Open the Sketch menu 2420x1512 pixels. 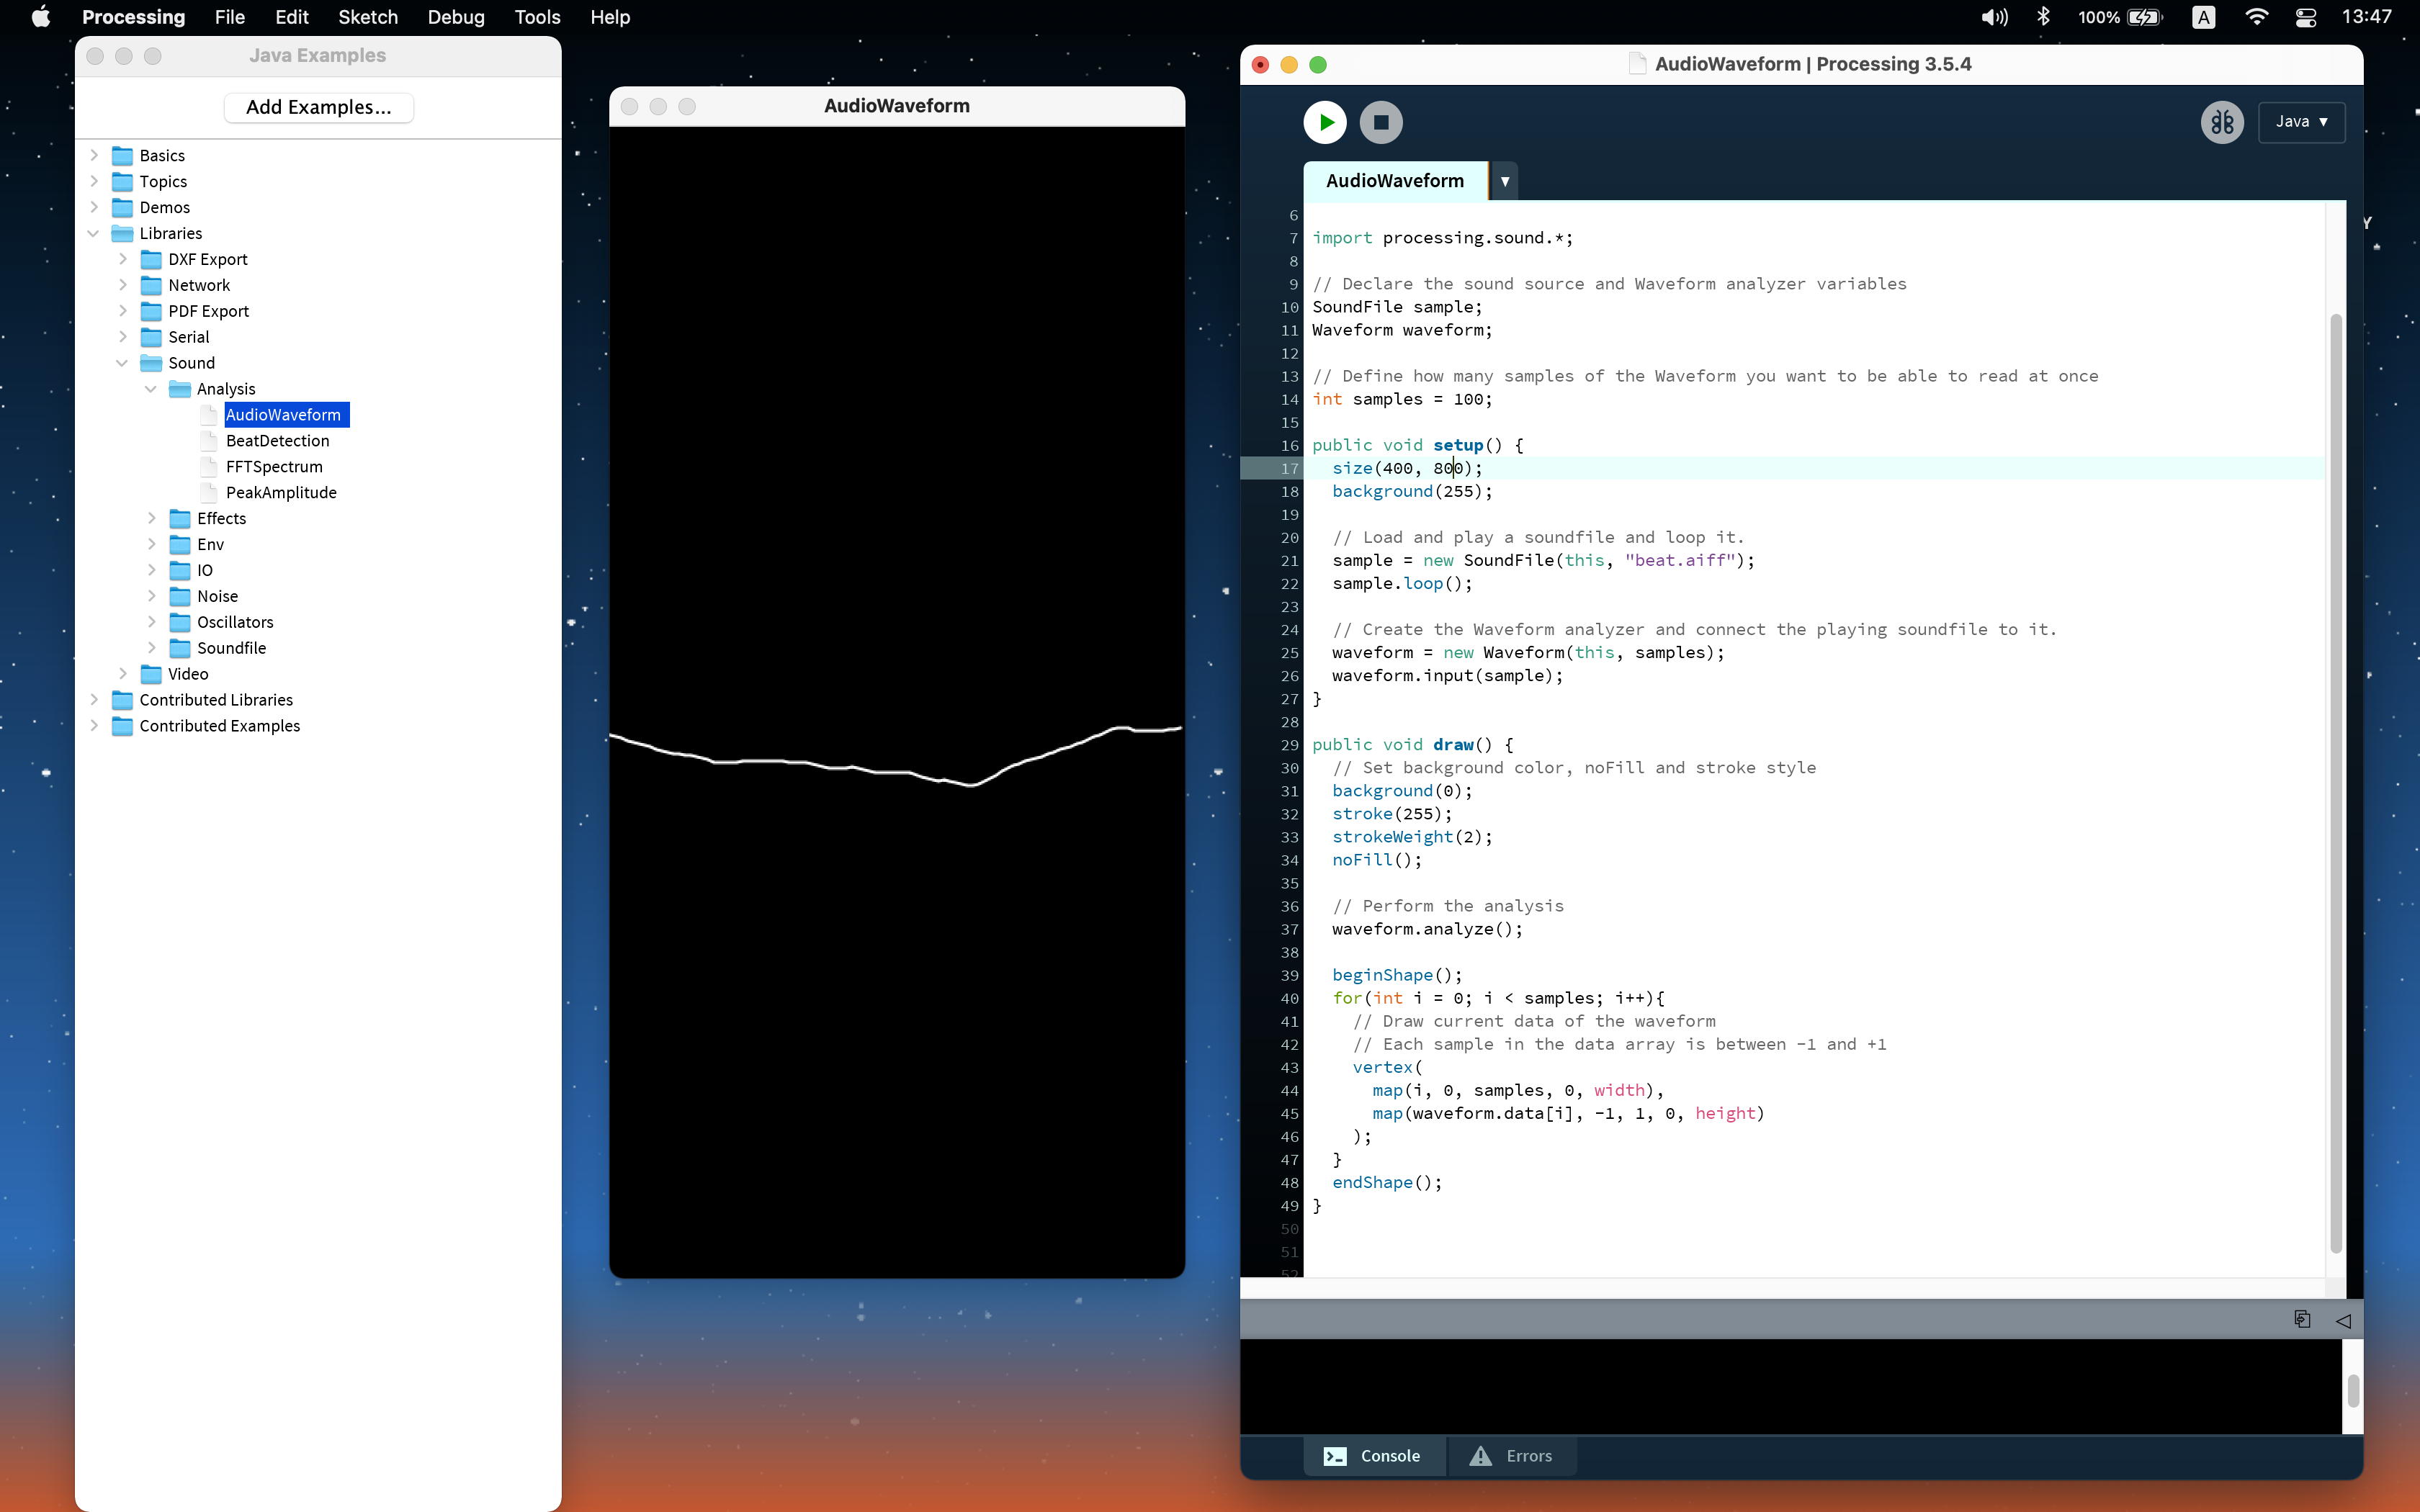[367, 17]
